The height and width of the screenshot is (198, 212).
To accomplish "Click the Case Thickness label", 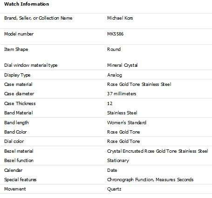I will pos(20,104).
